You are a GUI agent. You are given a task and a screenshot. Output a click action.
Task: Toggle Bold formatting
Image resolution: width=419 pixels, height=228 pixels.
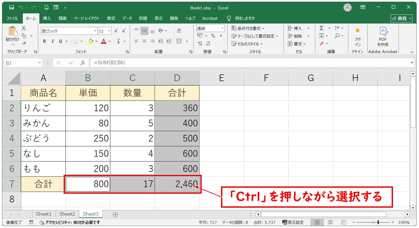44,41
